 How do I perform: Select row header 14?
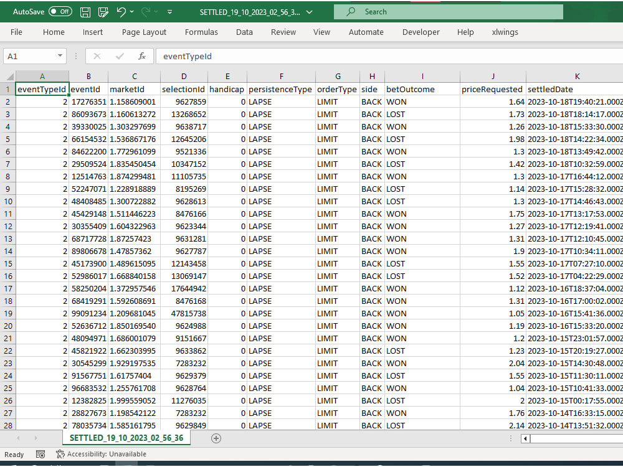pyautogui.click(x=8, y=251)
